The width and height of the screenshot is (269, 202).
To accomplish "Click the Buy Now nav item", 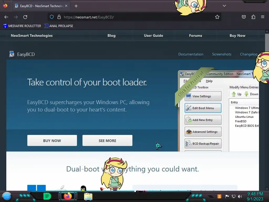I will pyautogui.click(x=237, y=36).
